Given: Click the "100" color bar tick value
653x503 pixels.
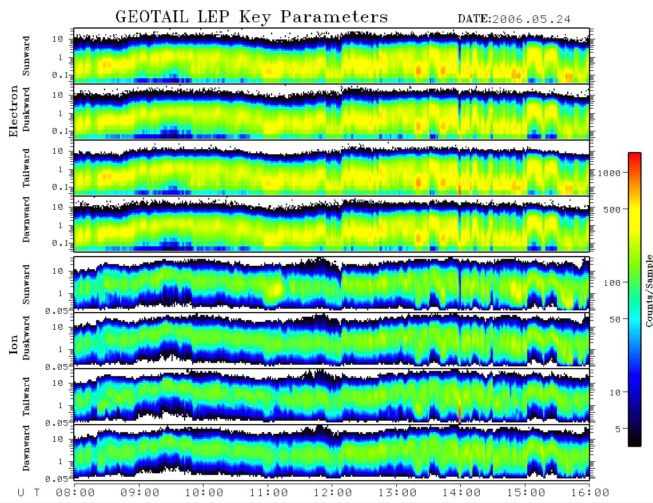Looking at the screenshot, I should (x=612, y=283).
